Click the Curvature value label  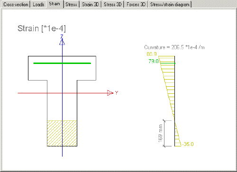(x=174, y=47)
